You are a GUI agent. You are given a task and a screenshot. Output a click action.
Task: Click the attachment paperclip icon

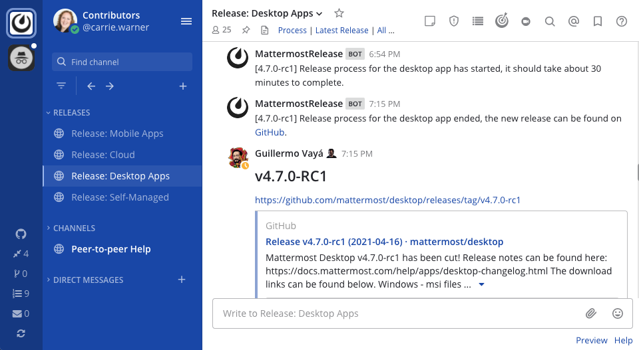pyautogui.click(x=590, y=313)
